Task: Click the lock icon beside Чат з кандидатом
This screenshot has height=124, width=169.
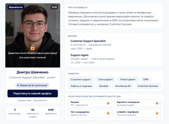Action: (x=108, y=113)
